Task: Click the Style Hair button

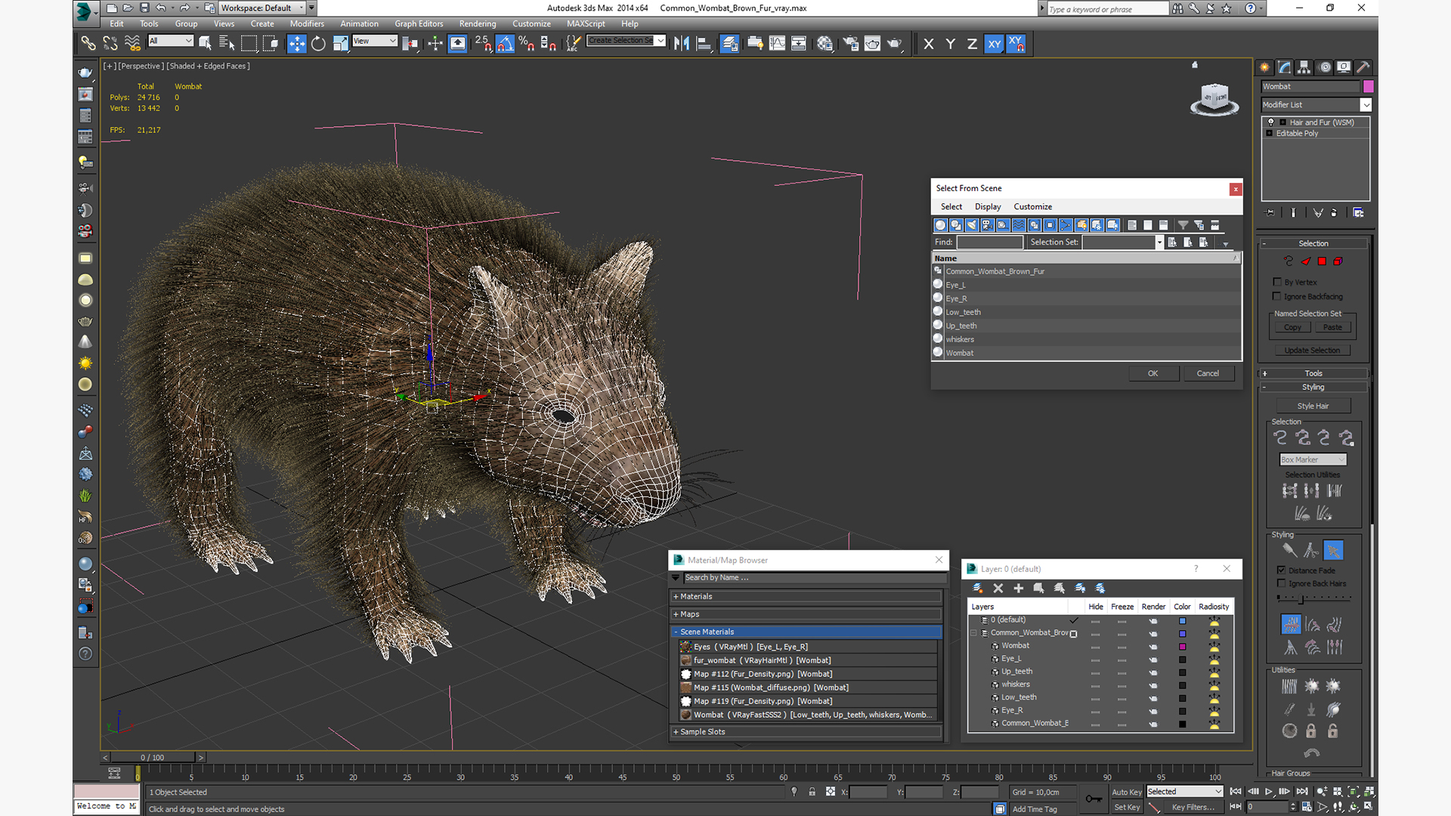Action: coord(1313,406)
